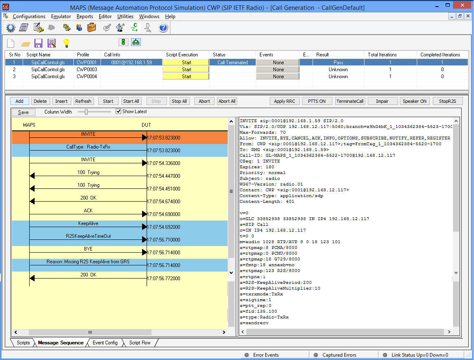Viewport: 474px width, 360px height.
Task: Click the SIP message pane horizontal scrollbar
Action: pos(345,332)
